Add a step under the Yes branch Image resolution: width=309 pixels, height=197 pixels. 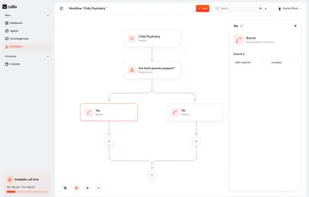coord(109,141)
